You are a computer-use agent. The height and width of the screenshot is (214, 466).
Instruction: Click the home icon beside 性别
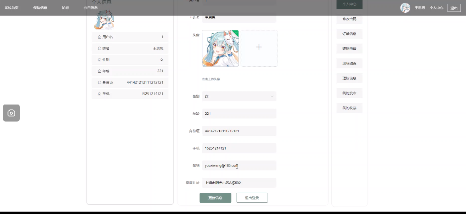(100, 60)
